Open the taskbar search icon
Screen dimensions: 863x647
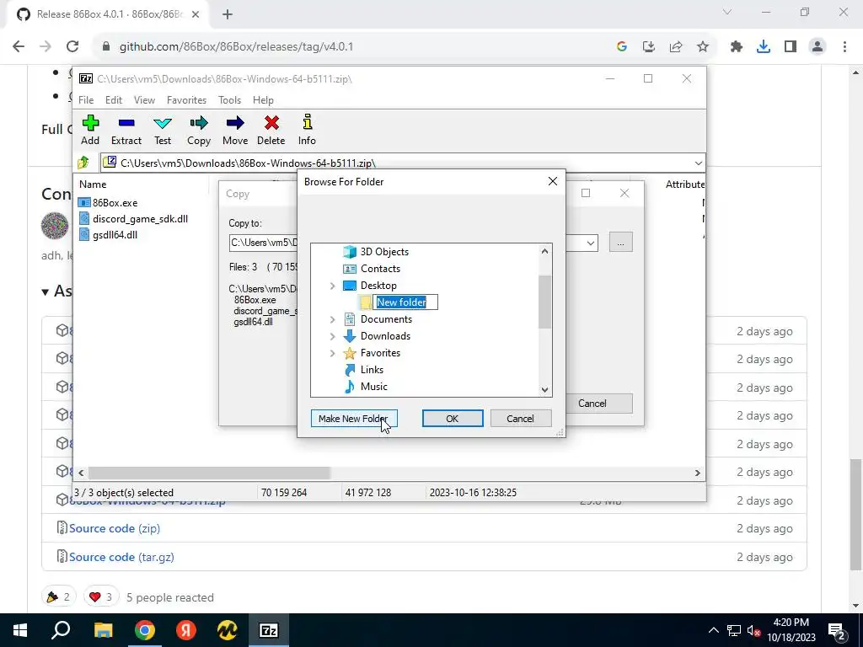(61, 630)
